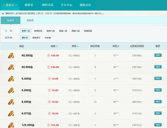The height and width of the screenshot is (128, 167).
Task: Click gold coin icon for seller 夜*** listing
Action: pos(11,67)
